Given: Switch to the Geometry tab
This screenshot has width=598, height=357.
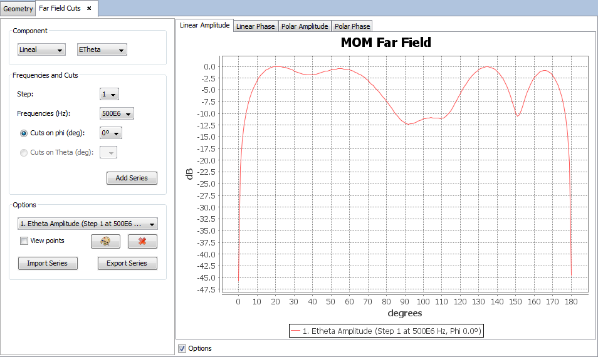Looking at the screenshot, I should click(18, 9).
